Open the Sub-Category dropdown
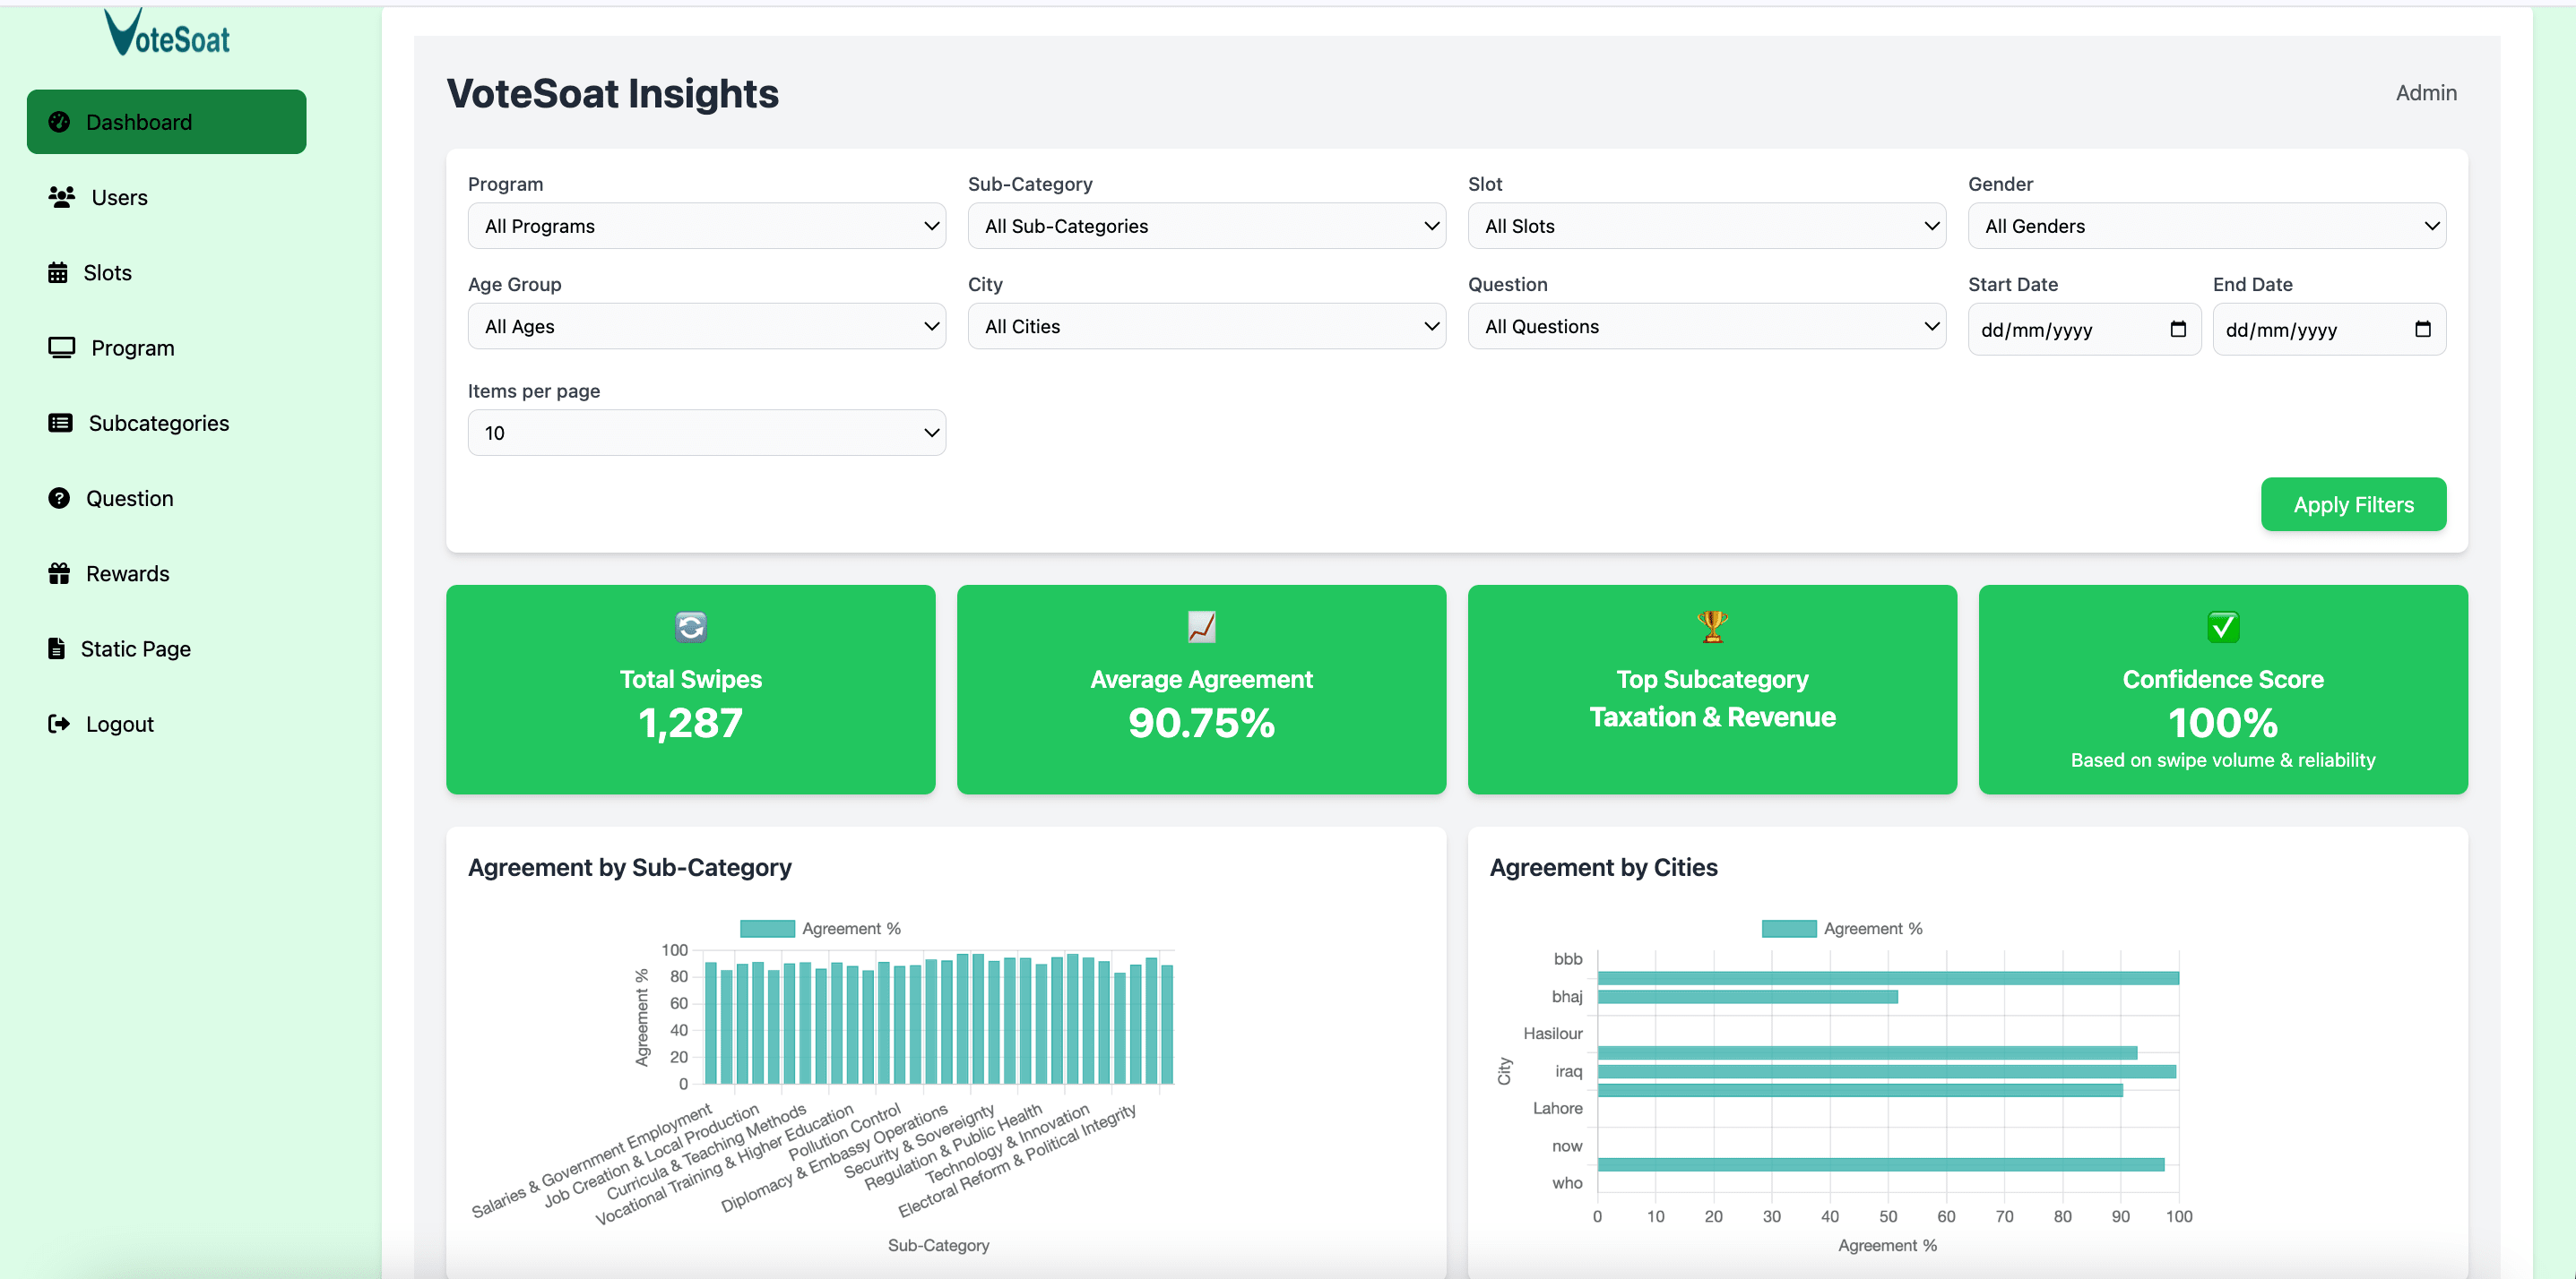 [x=1207, y=226]
